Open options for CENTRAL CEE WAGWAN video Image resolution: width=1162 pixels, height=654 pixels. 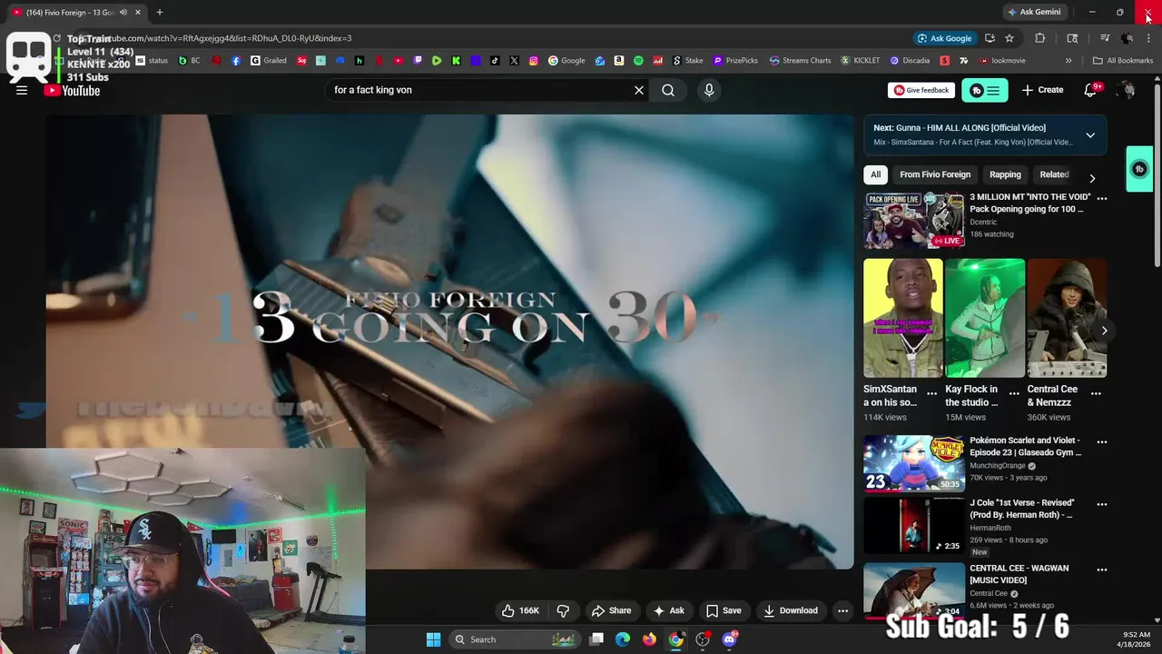pos(1102,570)
